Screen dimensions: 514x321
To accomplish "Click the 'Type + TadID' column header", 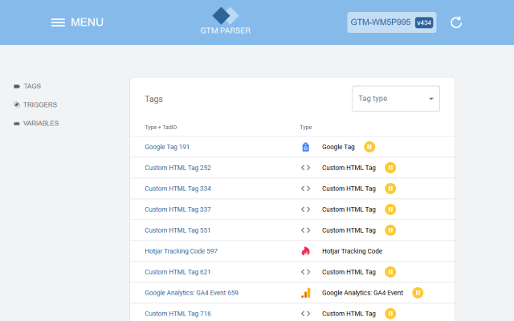I will (x=161, y=128).
